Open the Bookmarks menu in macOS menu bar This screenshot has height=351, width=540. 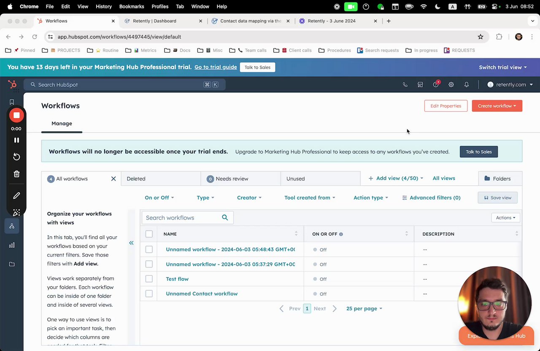tap(132, 6)
